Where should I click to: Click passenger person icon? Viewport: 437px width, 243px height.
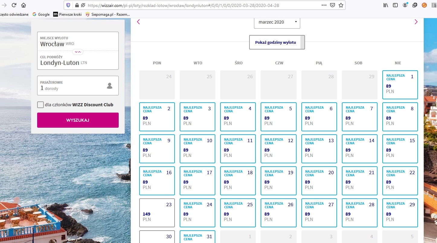[110, 86]
